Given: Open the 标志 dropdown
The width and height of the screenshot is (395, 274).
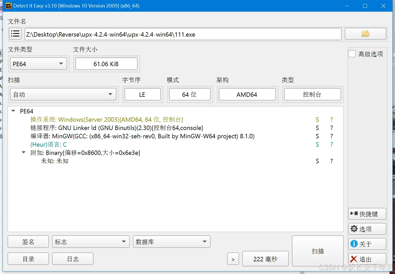Looking at the screenshot, I should point(91,242).
